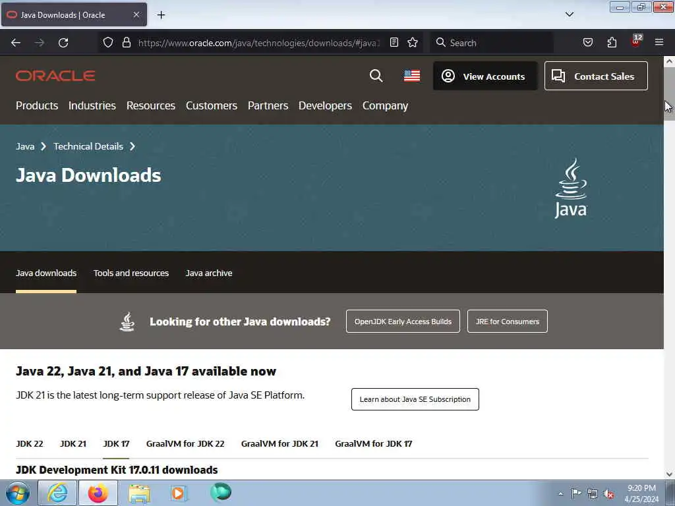Viewport: 675px width, 506px height.
Task: Select the JDK 17 tab
Action: [x=116, y=443]
